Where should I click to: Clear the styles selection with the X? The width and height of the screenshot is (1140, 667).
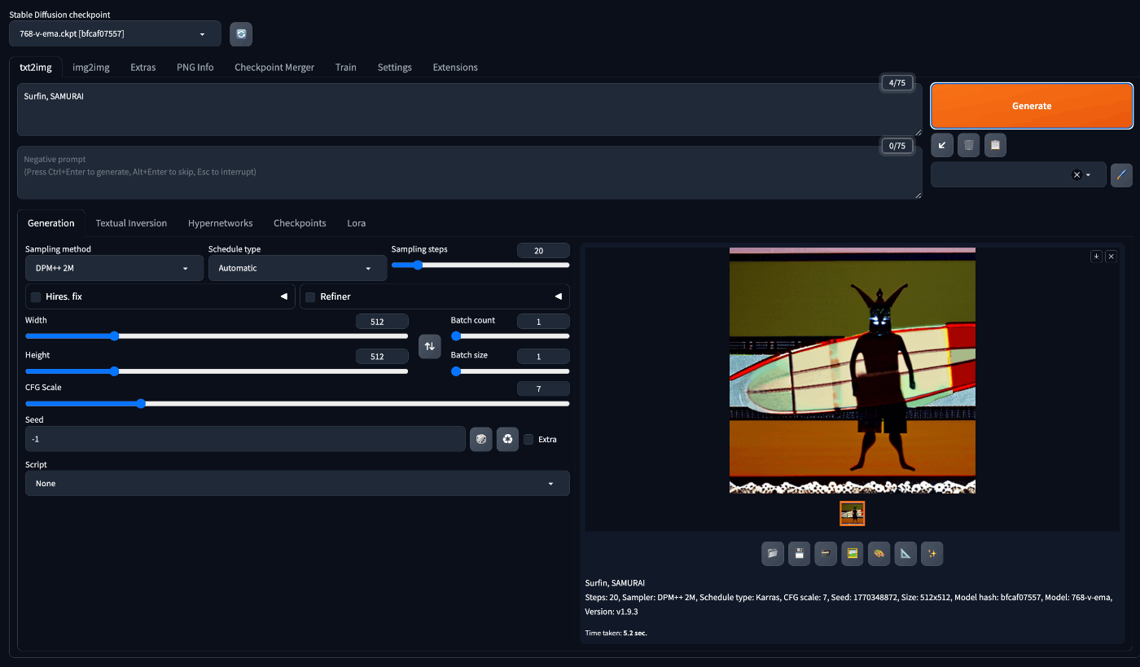pyautogui.click(x=1076, y=174)
